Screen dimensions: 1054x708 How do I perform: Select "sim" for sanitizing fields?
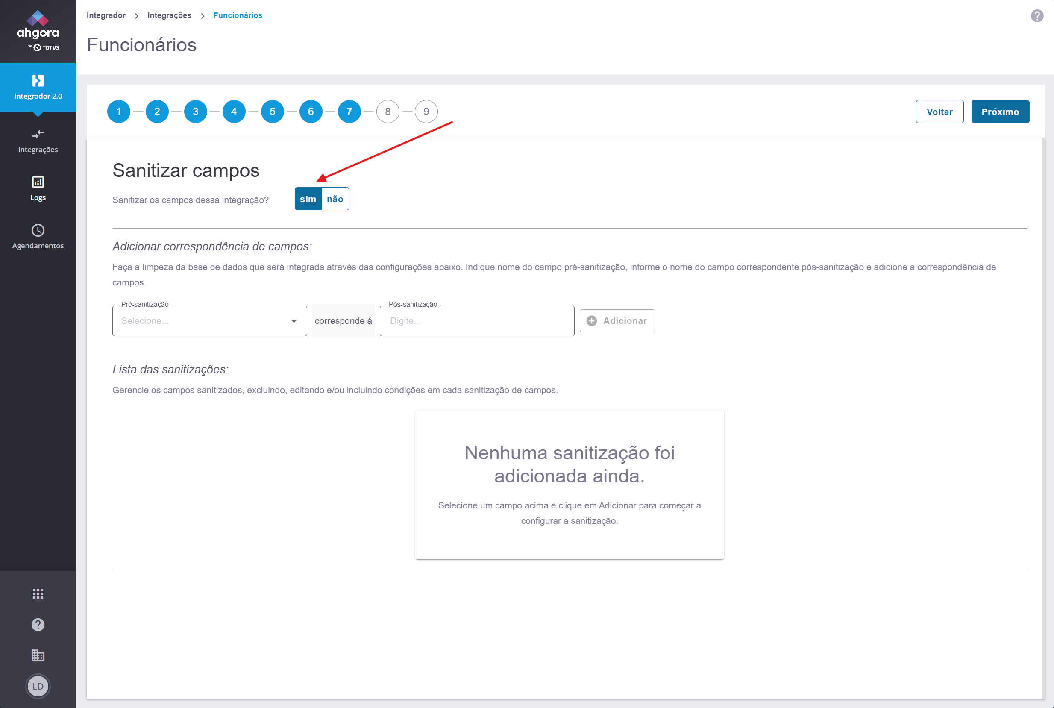point(308,199)
